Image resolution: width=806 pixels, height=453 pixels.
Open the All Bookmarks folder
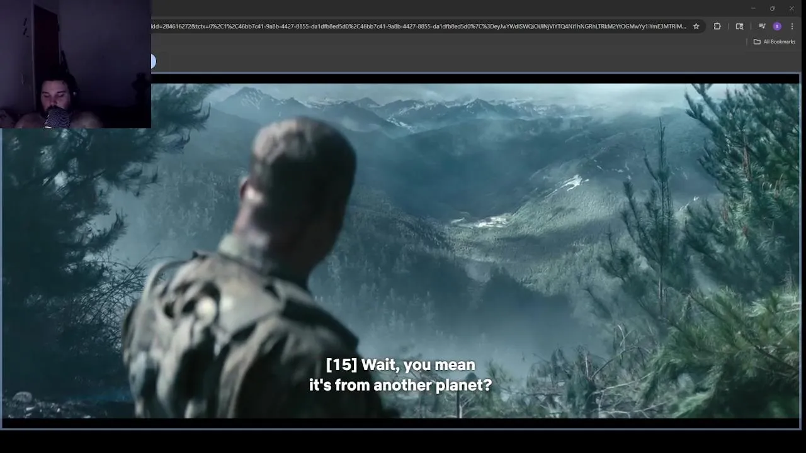[775, 42]
